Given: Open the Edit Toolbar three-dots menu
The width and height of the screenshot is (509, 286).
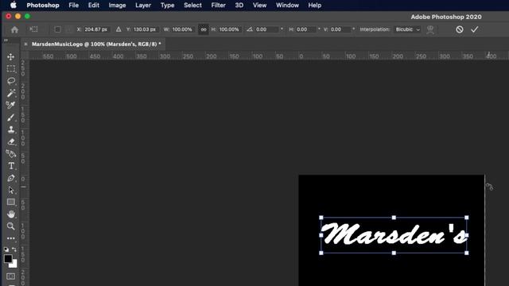Looking at the screenshot, I should click(10, 238).
